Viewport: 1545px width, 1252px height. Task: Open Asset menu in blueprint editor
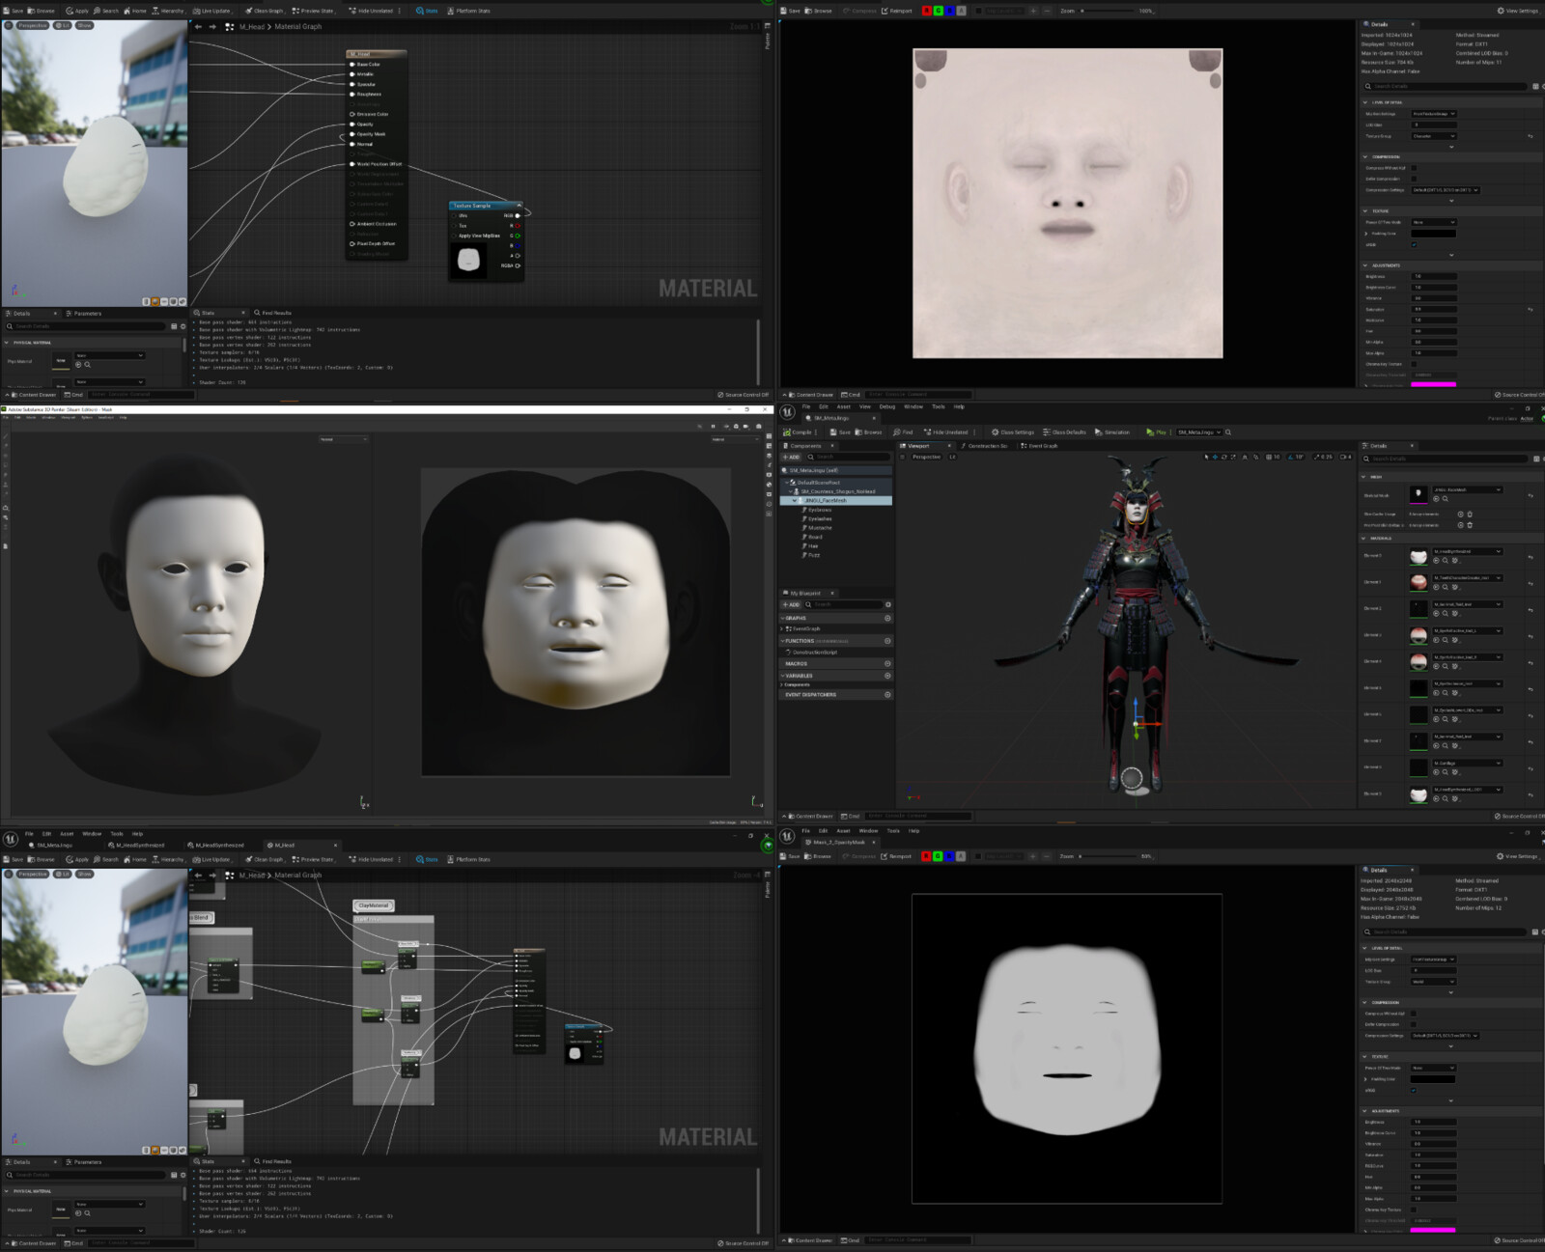843,406
